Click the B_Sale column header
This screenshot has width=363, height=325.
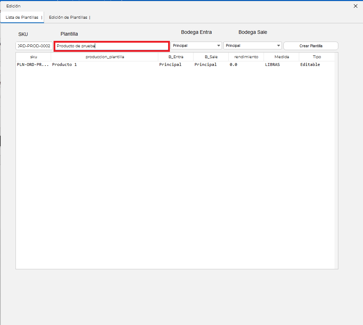[x=211, y=57]
